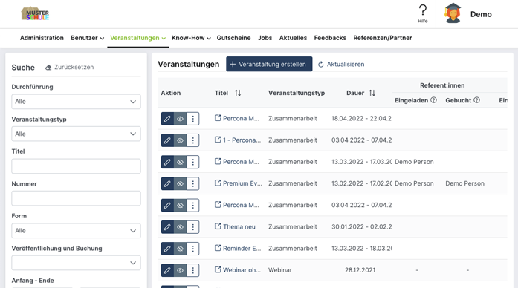Click the Demo user name
This screenshot has height=288, width=518.
coord(481,14)
